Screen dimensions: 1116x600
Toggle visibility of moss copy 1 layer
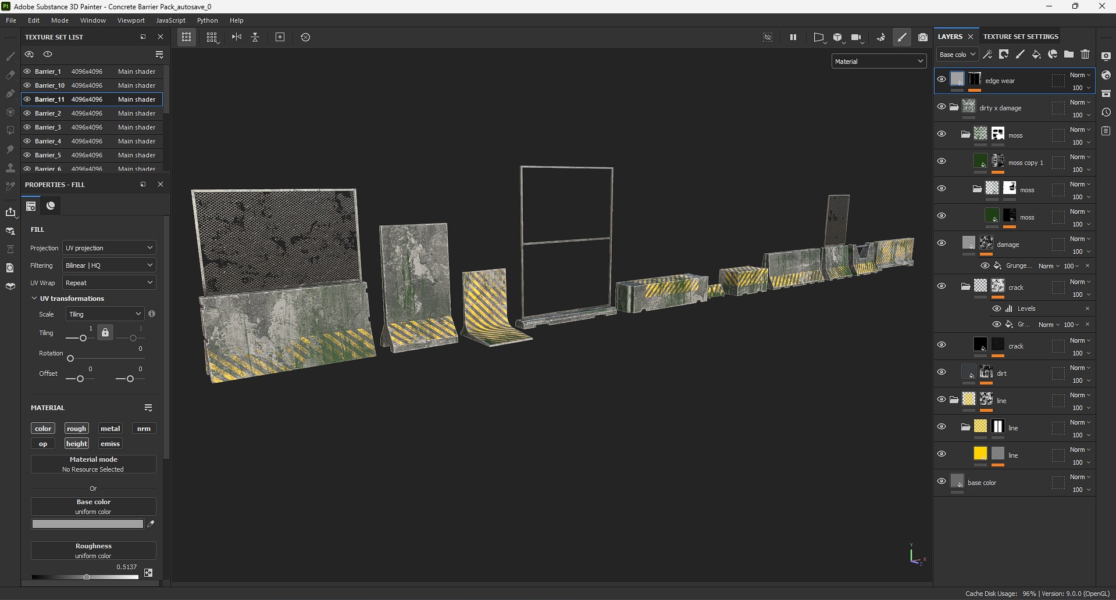[x=941, y=161]
